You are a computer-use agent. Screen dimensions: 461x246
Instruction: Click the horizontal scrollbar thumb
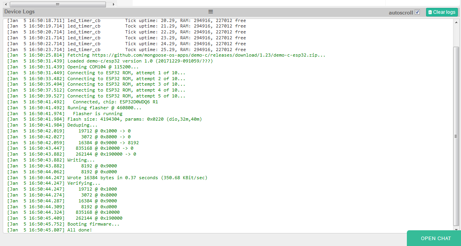click(58, 4)
